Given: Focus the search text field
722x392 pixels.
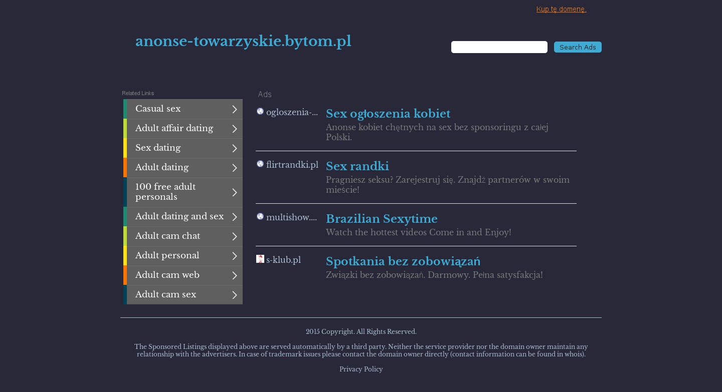Looking at the screenshot, I should [499, 47].
